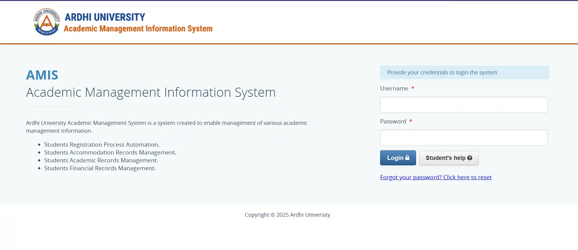
Task: Click 'Students Registration Process Automation.' list item
Action: click(x=102, y=144)
